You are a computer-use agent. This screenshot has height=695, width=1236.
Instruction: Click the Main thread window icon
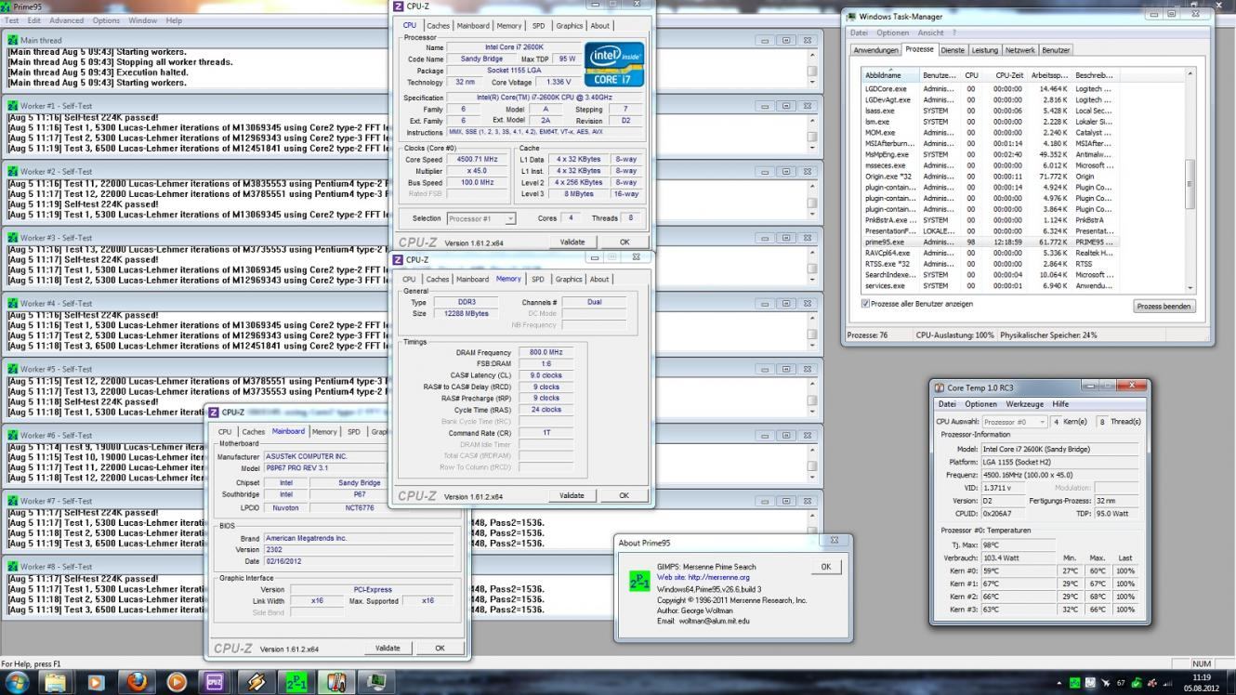click(x=13, y=40)
